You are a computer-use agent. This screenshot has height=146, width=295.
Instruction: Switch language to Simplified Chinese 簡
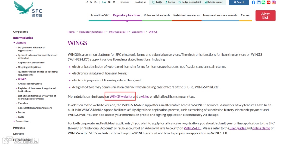(114, 2)
